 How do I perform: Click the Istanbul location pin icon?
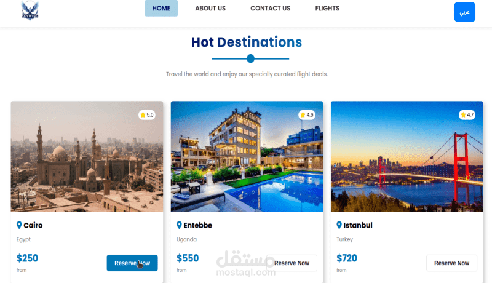click(339, 225)
